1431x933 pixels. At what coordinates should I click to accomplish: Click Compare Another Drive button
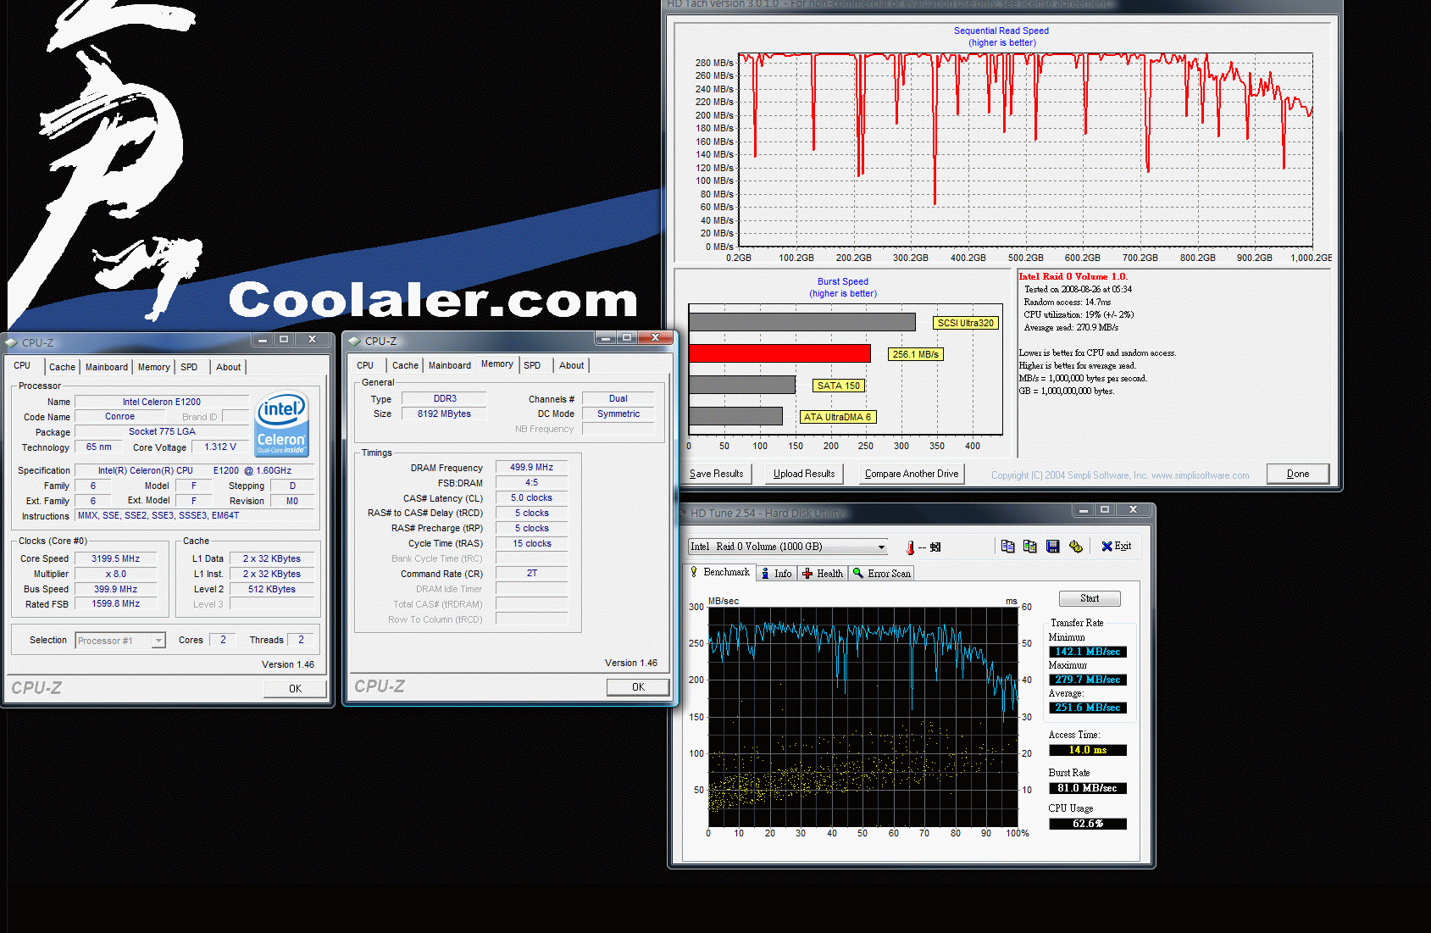912,474
